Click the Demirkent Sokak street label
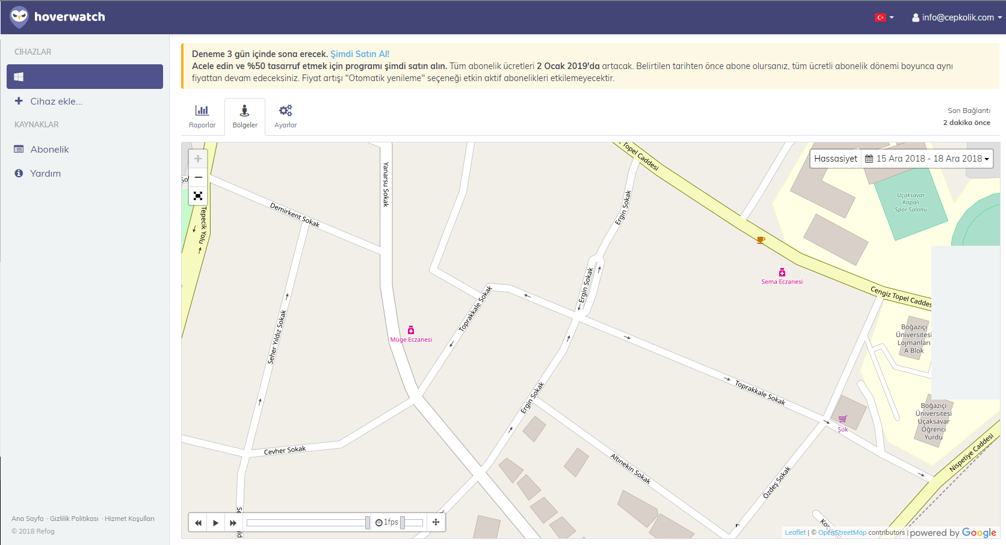Screen dimensions: 1006x545 click(295, 215)
